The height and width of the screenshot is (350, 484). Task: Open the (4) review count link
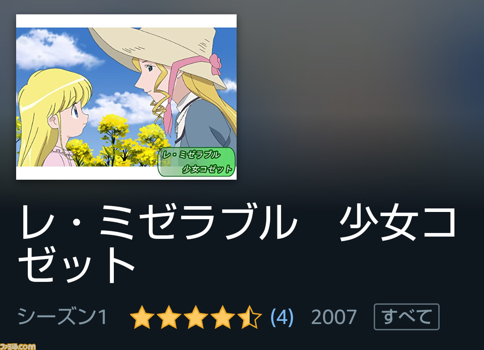point(281,317)
